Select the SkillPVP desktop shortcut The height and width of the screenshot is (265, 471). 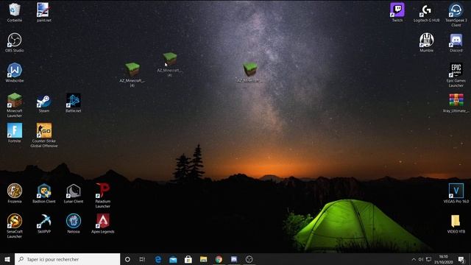(x=44, y=223)
